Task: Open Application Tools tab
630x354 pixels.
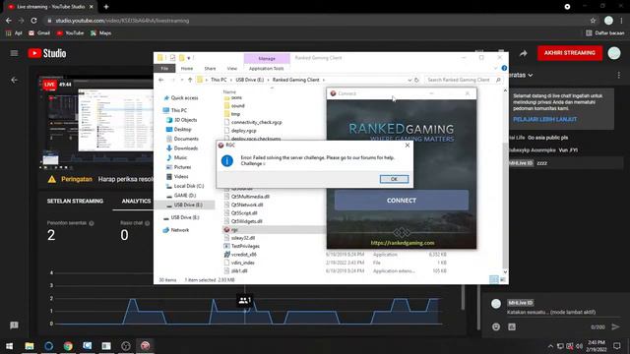Action: 267,69
